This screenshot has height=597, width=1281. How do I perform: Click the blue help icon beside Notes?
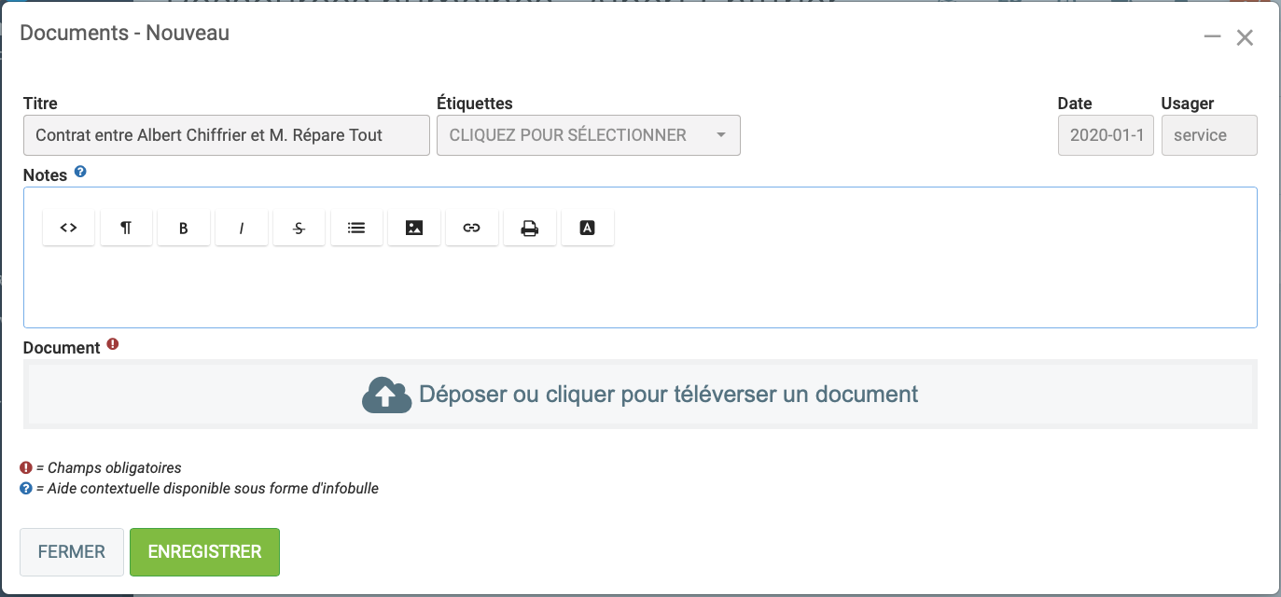(x=80, y=173)
